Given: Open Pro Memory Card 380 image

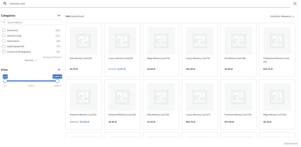Looking at the screenshot, I should pos(238,41).
